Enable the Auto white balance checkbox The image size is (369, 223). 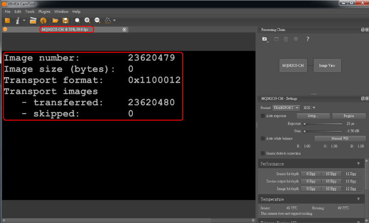(263, 138)
